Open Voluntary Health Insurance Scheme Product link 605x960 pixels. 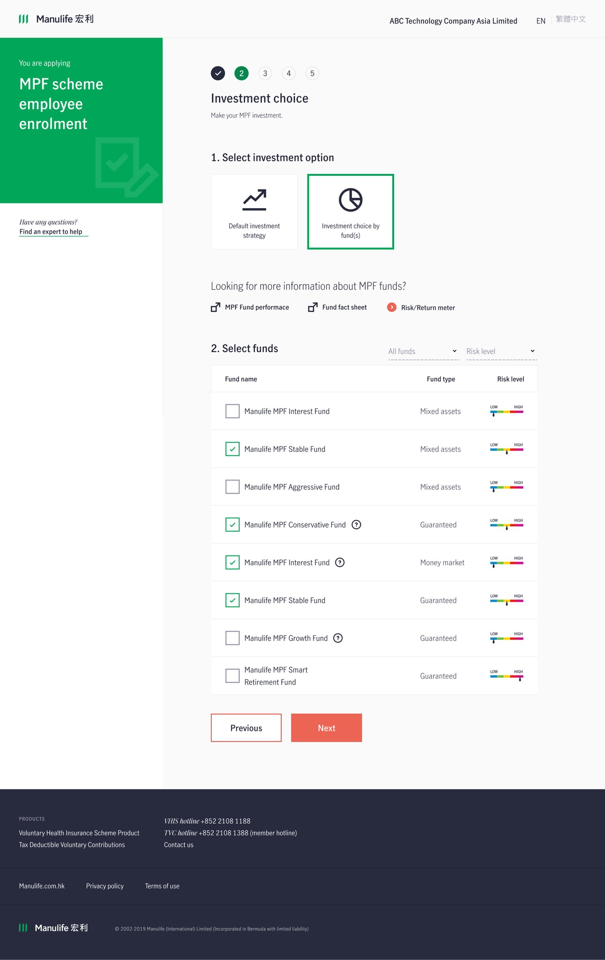point(79,833)
